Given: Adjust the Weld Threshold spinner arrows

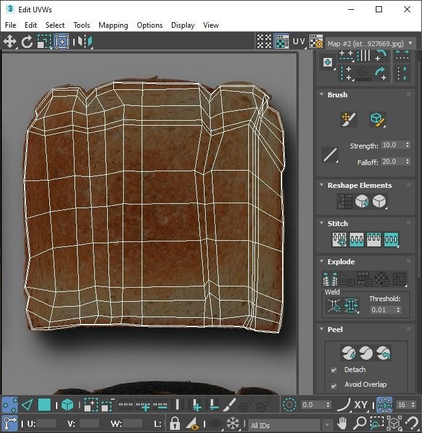Looking at the screenshot, I should [x=398, y=310].
